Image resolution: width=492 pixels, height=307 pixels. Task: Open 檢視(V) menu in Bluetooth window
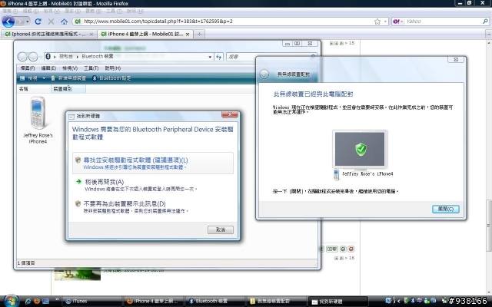pyautogui.click(x=70, y=68)
